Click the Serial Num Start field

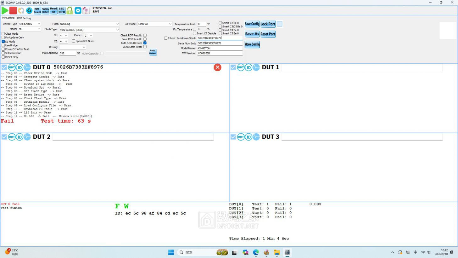[x=220, y=38]
